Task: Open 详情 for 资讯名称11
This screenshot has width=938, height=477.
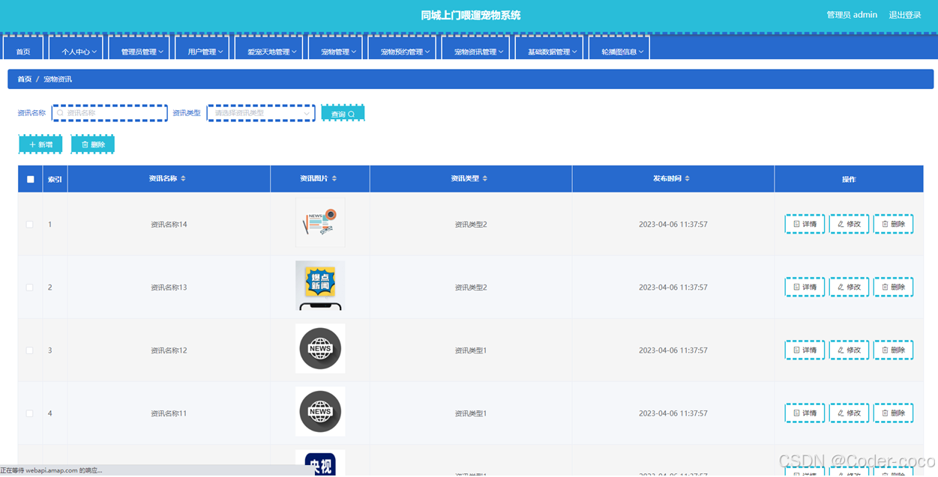Action: pyautogui.click(x=805, y=413)
